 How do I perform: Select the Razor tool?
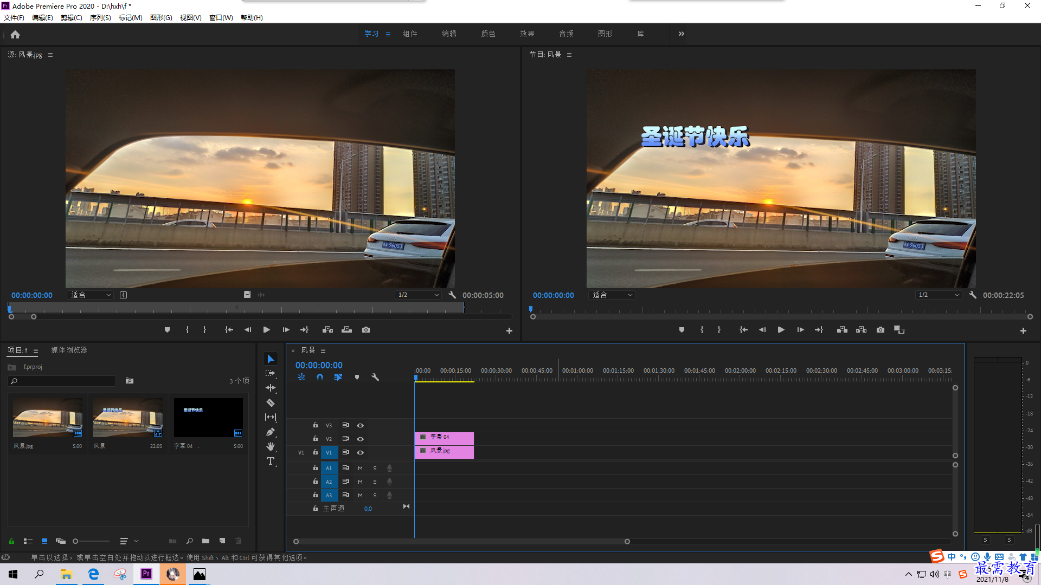(271, 402)
